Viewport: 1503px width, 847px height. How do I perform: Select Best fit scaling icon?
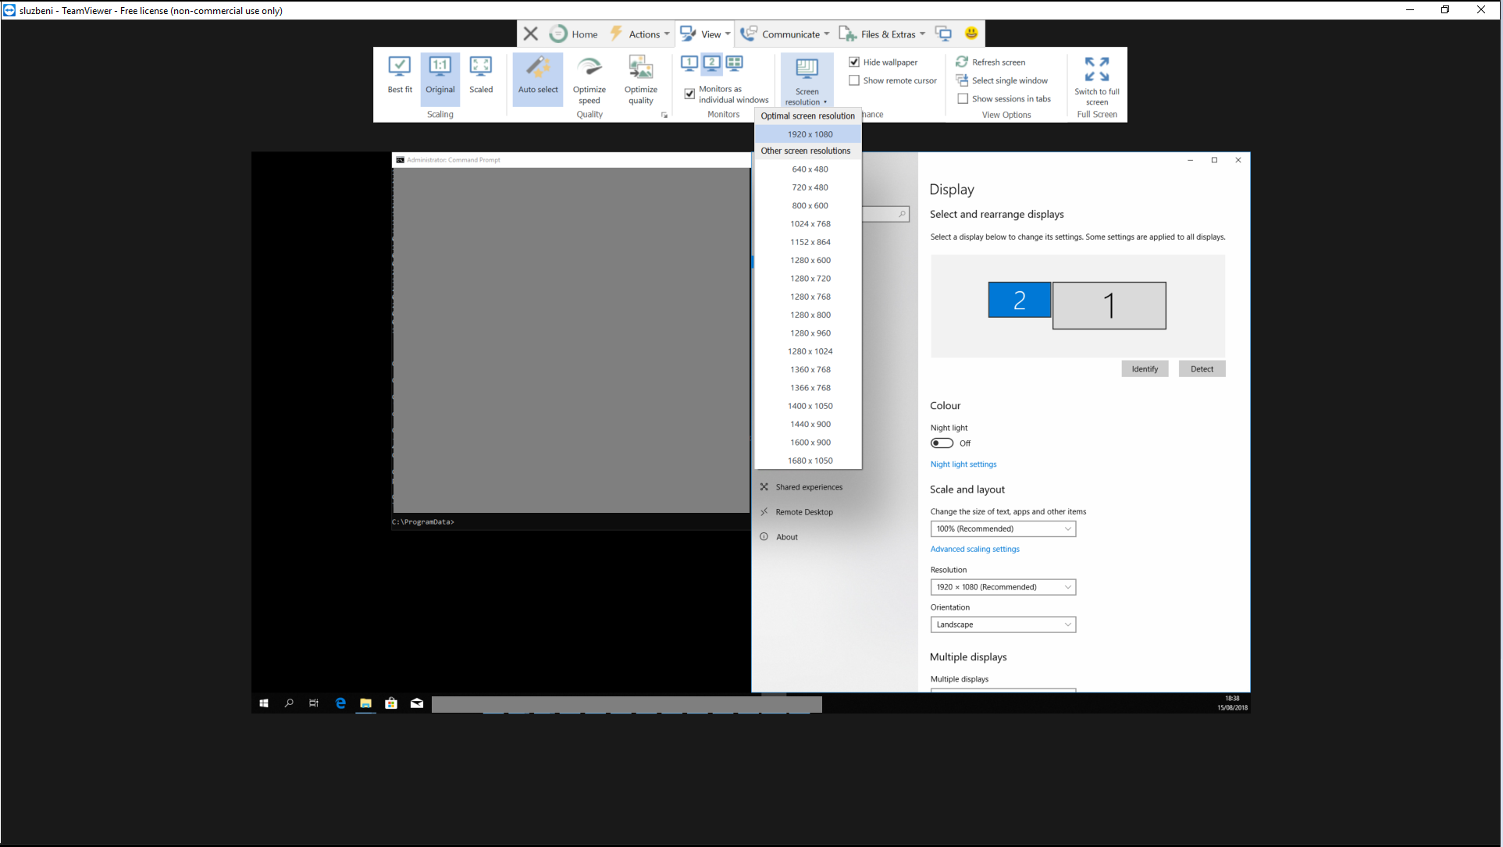click(399, 66)
